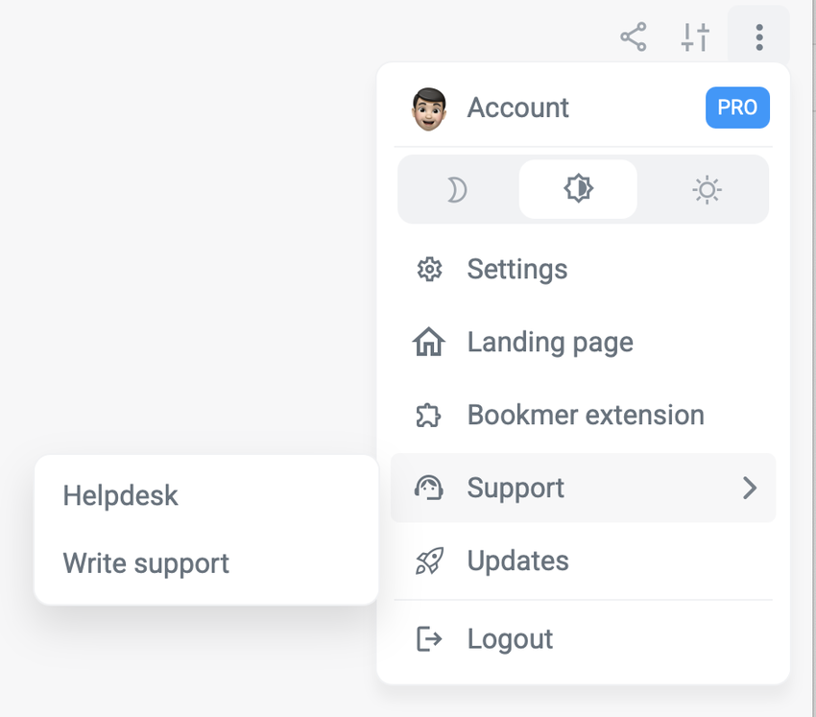Viewport: 816px width, 717px height.
Task: Click the Logout text label
Action: point(510,639)
